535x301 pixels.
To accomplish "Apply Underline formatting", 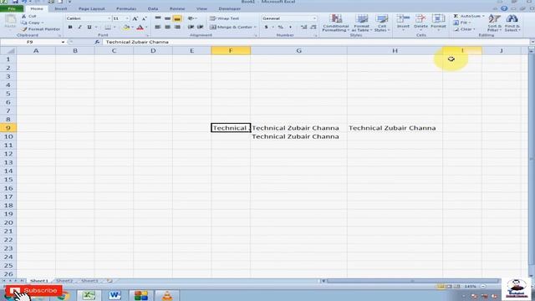I will (89, 27).
